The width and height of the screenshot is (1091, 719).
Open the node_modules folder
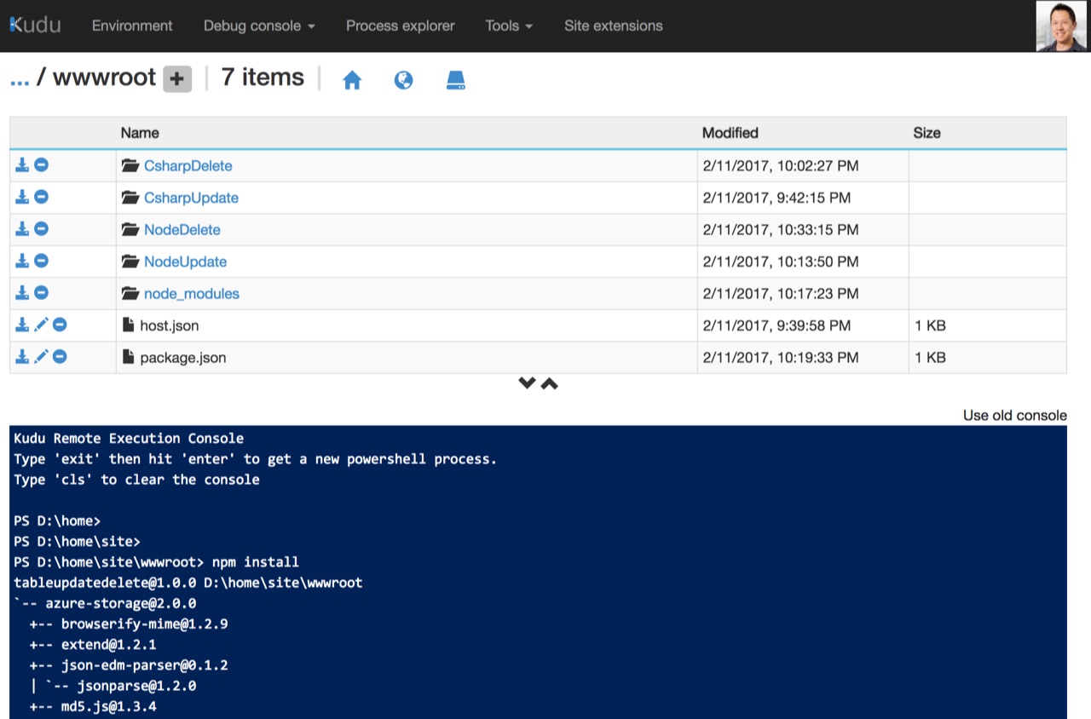[x=192, y=293]
